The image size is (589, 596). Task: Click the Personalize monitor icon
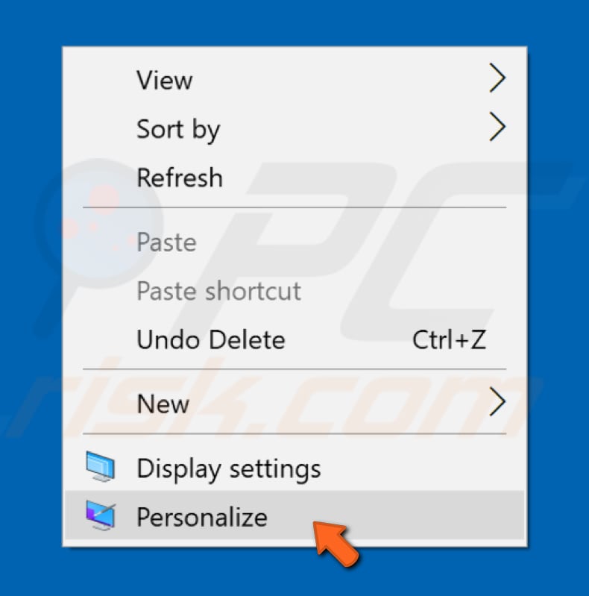(100, 515)
